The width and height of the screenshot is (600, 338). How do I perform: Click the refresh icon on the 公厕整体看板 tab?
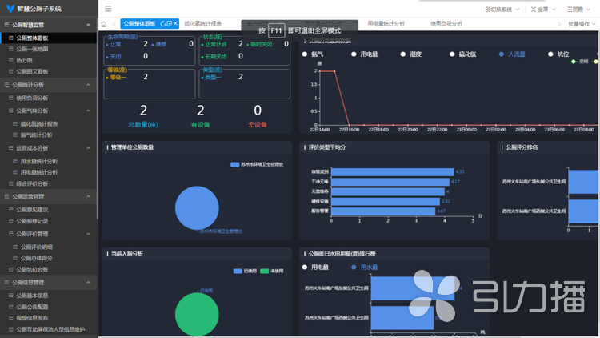coord(163,24)
